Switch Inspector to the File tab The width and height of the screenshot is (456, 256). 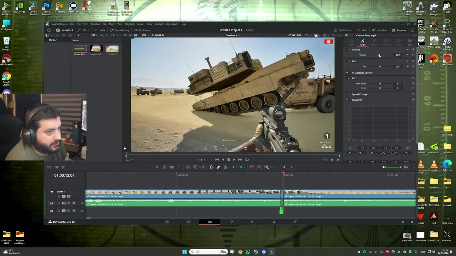point(410,42)
